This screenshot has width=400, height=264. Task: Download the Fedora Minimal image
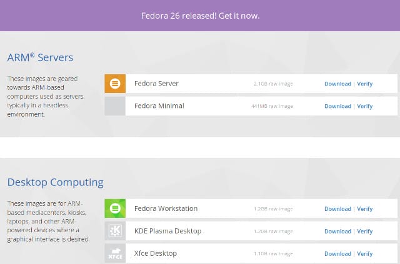point(337,106)
